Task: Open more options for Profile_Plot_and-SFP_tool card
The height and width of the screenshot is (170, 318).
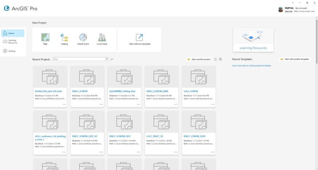Action: tap(64, 104)
